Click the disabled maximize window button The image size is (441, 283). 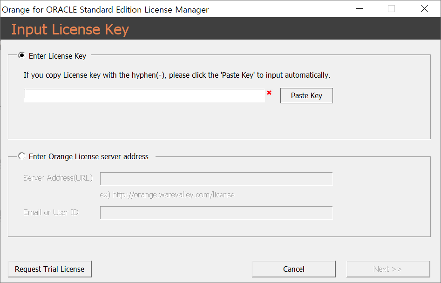pyautogui.click(x=391, y=9)
